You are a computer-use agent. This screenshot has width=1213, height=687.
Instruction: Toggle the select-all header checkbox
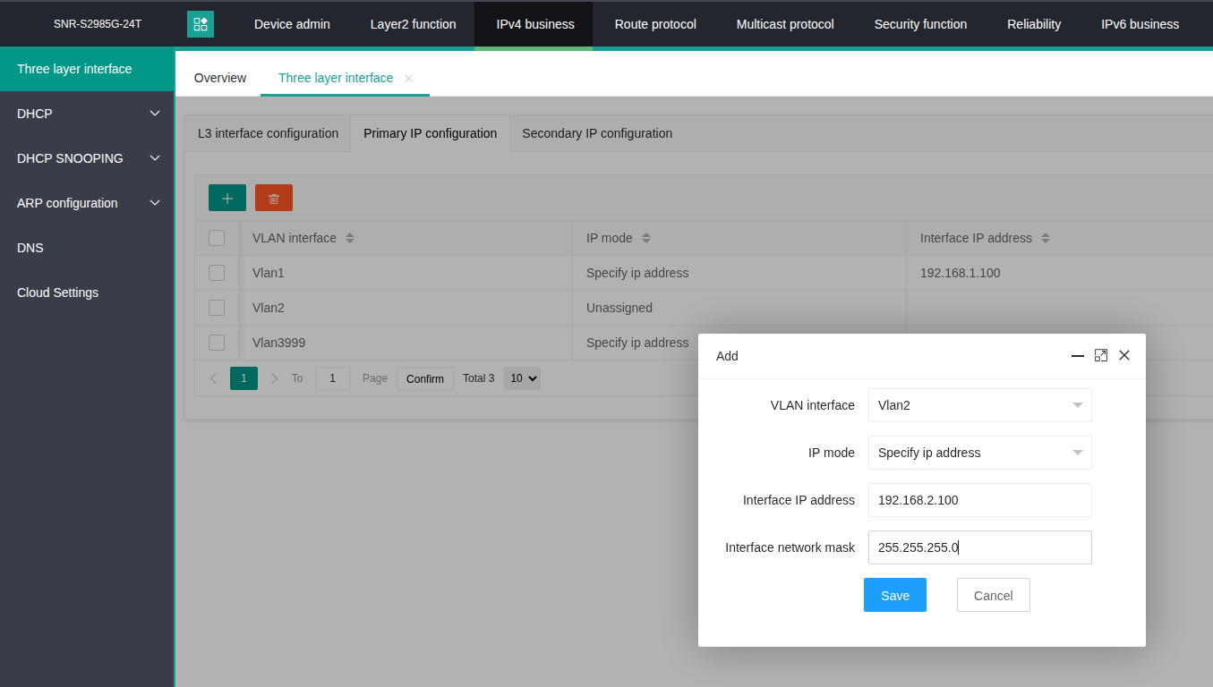(217, 238)
